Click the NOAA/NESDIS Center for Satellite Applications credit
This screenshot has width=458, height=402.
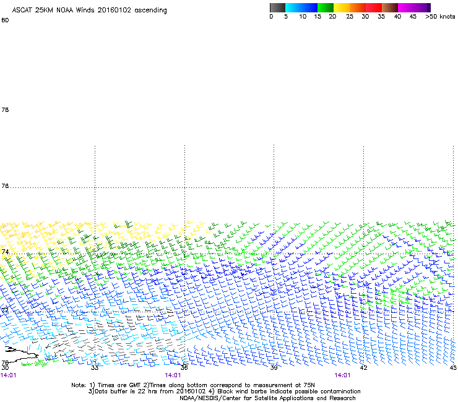(267, 398)
